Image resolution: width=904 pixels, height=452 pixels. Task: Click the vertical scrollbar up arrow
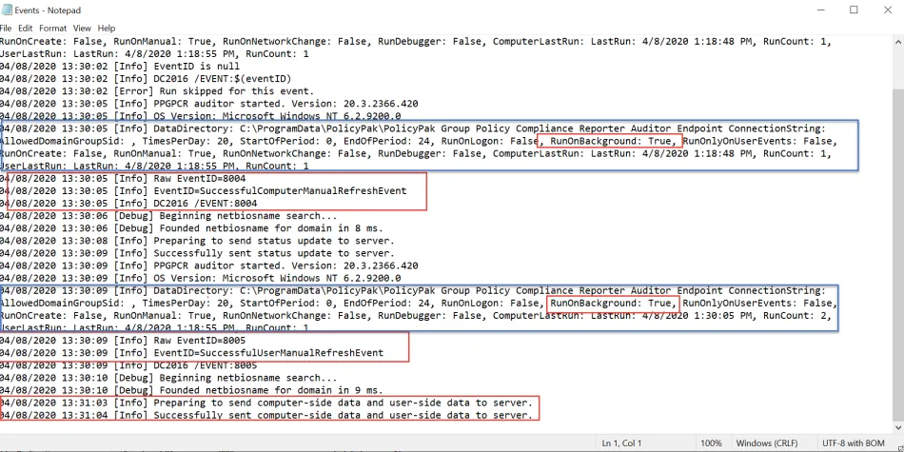pos(898,41)
